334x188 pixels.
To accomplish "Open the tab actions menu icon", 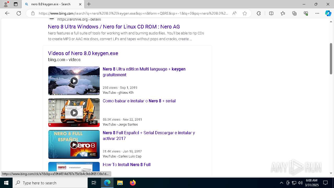I will click(x=16, y=4).
